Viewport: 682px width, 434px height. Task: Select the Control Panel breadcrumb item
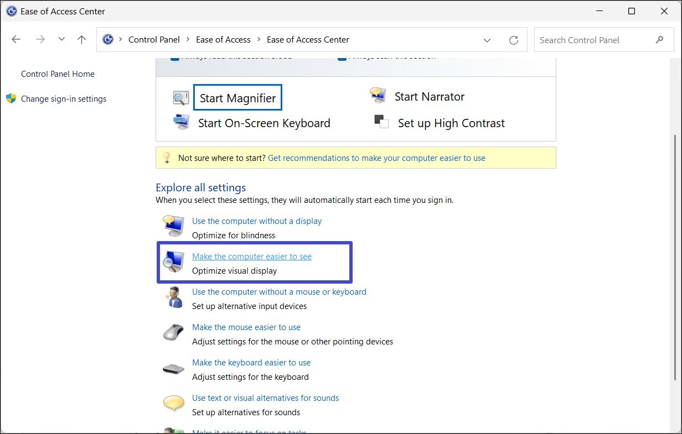(154, 40)
